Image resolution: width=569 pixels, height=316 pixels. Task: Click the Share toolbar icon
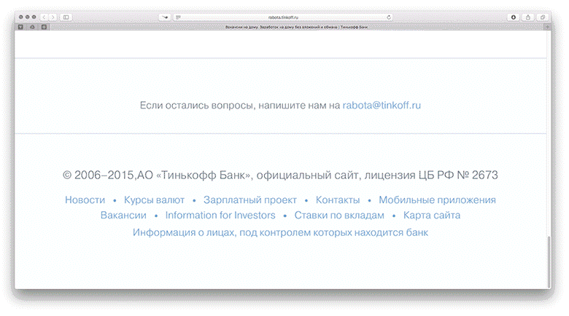click(528, 17)
